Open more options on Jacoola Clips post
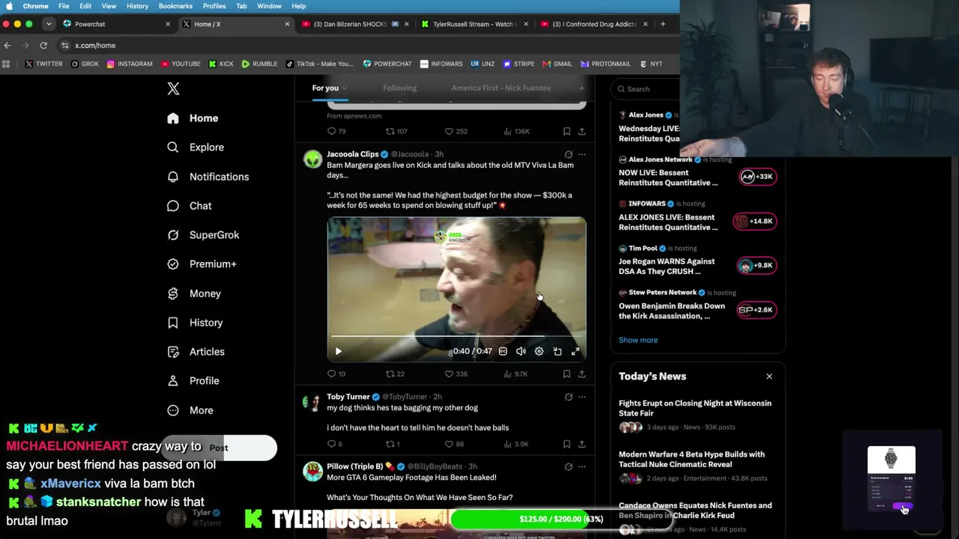Image resolution: width=959 pixels, height=539 pixels. pyautogui.click(x=581, y=154)
